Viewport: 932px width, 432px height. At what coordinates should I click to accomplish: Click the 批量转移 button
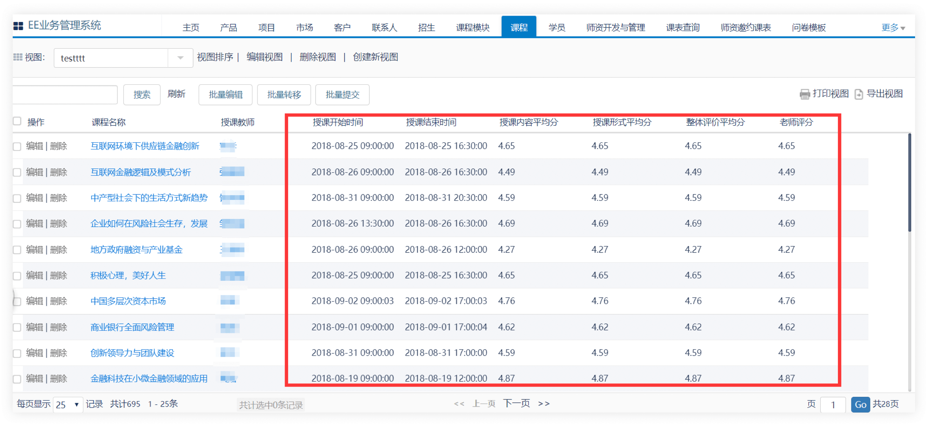click(284, 94)
